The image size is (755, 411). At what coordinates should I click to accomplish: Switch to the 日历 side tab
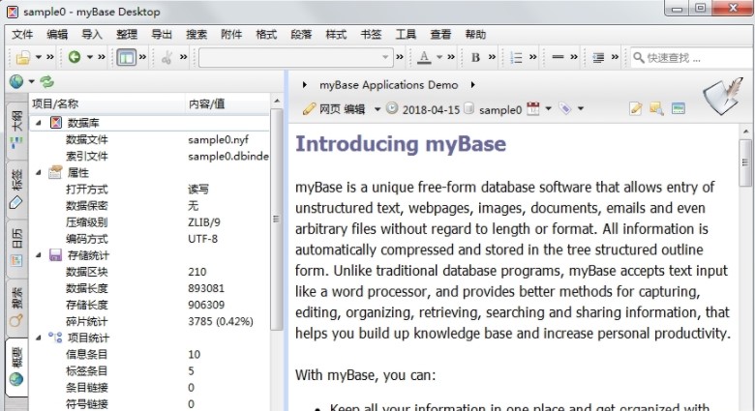[x=16, y=248]
